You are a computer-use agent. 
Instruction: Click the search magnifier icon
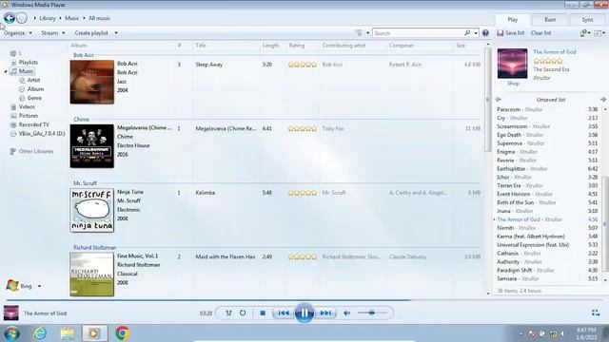click(x=467, y=33)
